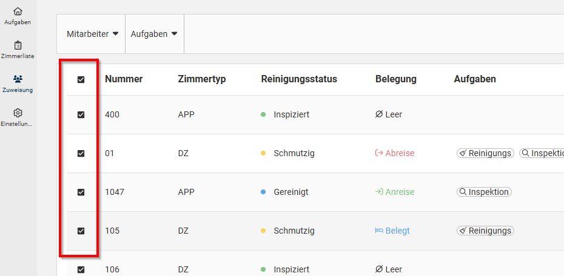Click the Inspektion task tag in room 1047

484,192
